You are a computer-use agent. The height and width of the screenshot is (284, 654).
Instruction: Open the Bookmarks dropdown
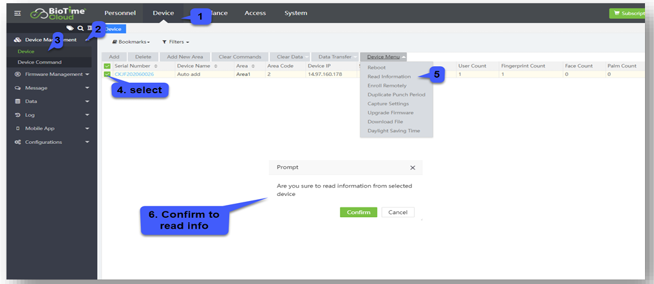pos(131,42)
